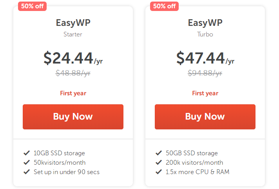Click First year label under Turbo price
Image resolution: width=279 pixels, height=189 pixels.
(x=205, y=93)
